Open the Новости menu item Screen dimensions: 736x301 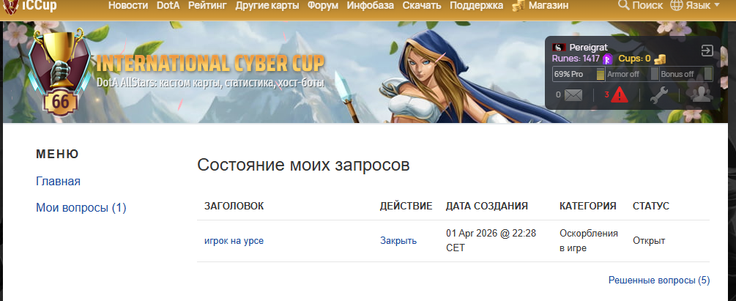tap(128, 6)
